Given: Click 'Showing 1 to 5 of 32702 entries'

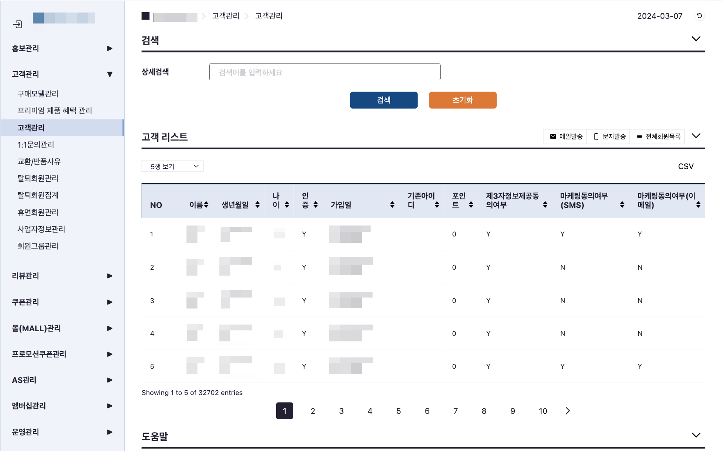Looking at the screenshot, I should pyautogui.click(x=192, y=393).
